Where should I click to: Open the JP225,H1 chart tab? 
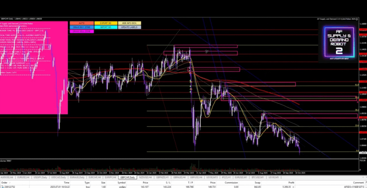tap(227, 178)
